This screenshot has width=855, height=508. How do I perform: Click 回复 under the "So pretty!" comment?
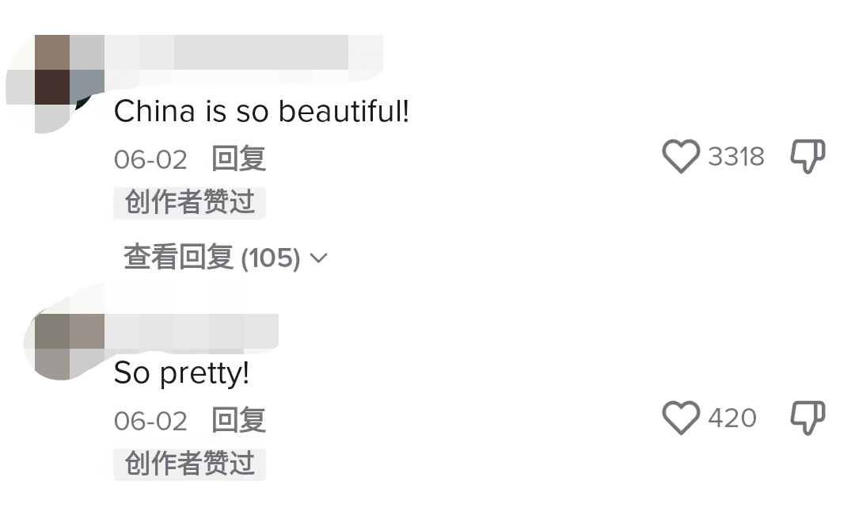[238, 420]
